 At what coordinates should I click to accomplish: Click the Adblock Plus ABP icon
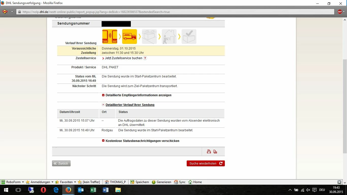[340, 12]
